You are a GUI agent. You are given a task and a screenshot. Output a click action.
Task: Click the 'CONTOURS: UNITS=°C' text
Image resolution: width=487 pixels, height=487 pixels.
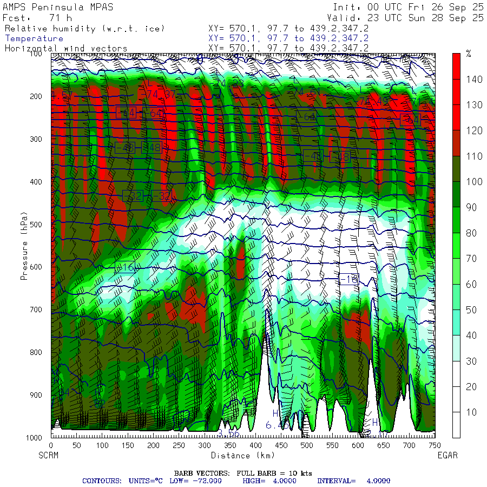pos(122,481)
